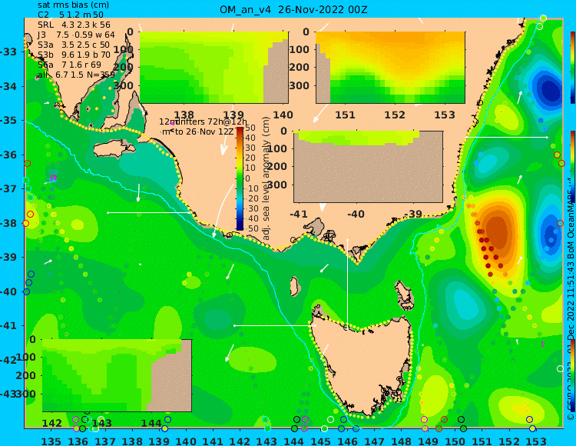This screenshot has height=446, width=576.
Task: Select the "C2 5 1.2 m 50" statistics row
Action: tap(71, 15)
